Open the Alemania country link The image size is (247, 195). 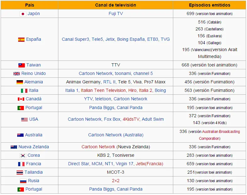(x=34, y=82)
